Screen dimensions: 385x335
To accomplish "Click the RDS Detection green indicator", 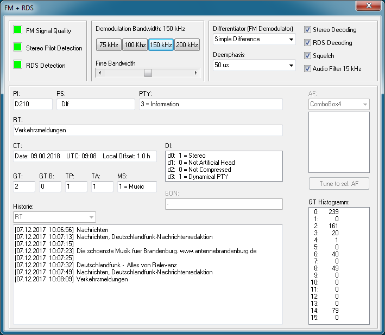I will point(18,65).
